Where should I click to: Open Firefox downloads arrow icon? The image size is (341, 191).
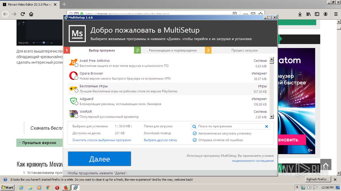pyautogui.click(x=300, y=14)
